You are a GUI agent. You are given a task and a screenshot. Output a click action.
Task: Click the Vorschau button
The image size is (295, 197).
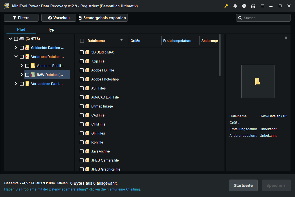point(59,18)
